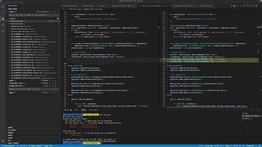
Task: Discard changes on application.cpp row
Action: [x=52, y=21]
